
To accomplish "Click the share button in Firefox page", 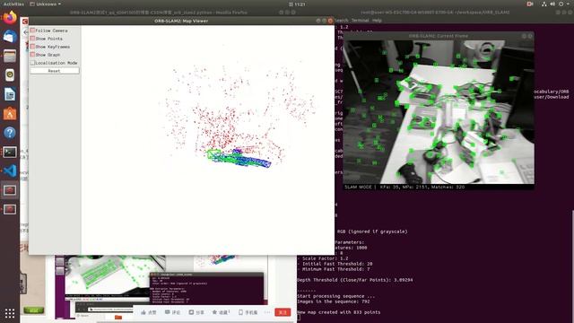I will (x=196, y=312).
